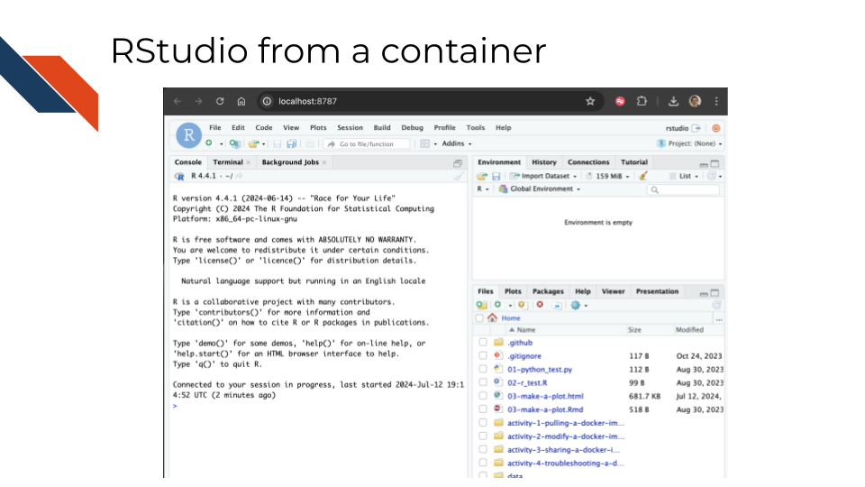The height and width of the screenshot is (487, 865).
Task: Open the browser three-dot menu
Action: pos(716,101)
